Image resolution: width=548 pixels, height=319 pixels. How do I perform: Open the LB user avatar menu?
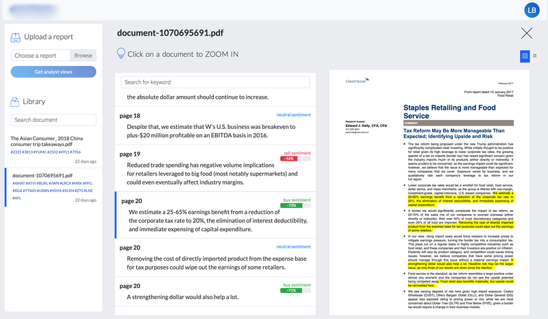(532, 10)
